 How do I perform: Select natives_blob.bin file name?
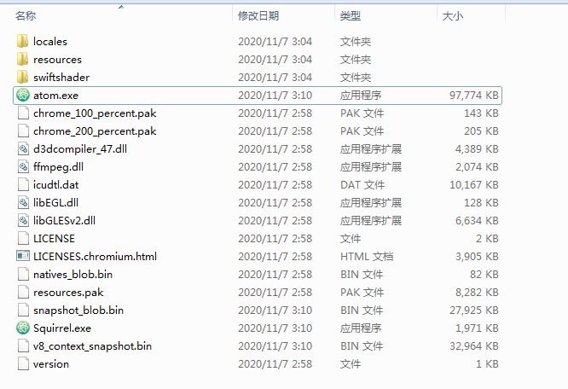click(72, 275)
